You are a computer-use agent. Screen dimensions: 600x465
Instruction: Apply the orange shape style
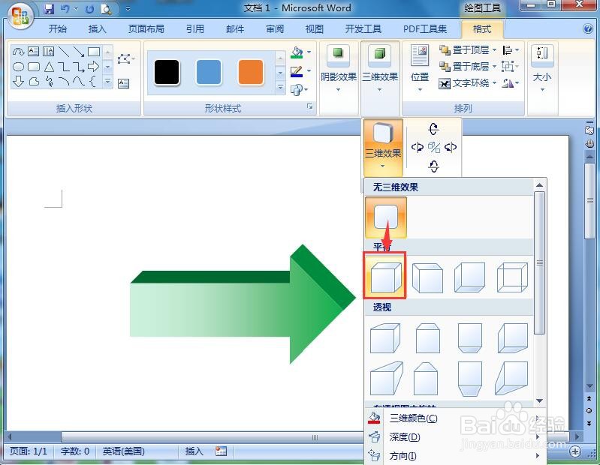(251, 72)
